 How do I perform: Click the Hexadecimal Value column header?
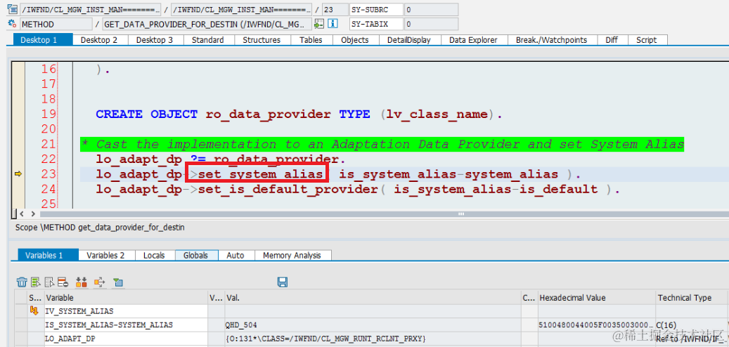[597, 298]
